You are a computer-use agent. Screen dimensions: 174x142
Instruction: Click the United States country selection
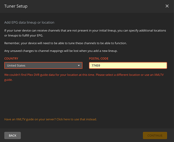[16, 65]
